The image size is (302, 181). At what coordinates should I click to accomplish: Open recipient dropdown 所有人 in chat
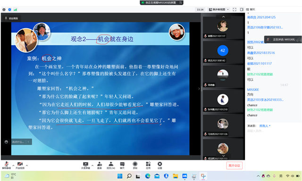coord(265,126)
